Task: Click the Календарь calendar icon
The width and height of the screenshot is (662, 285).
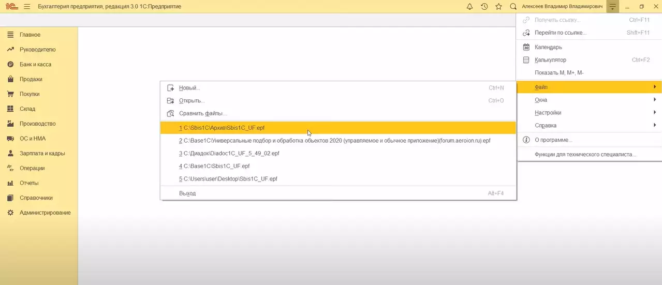Action: point(526,47)
